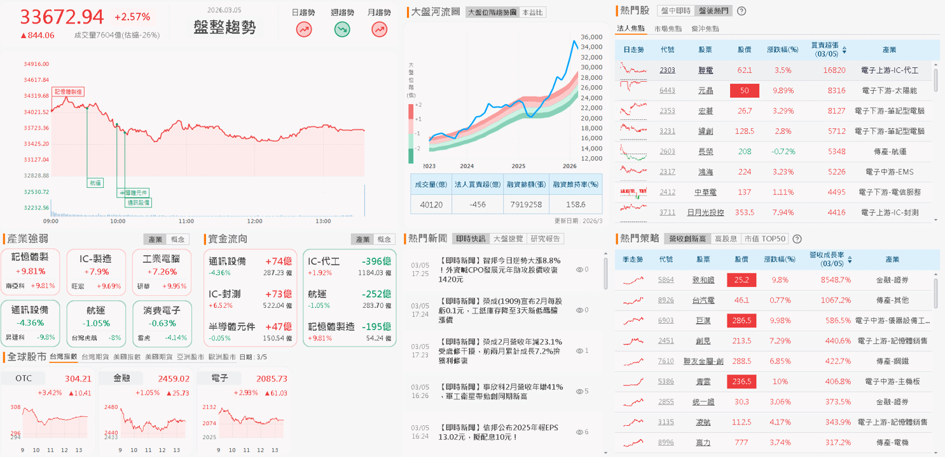The image size is (945, 457).
Task: Click 元晶 highlighted price 50
Action: click(x=744, y=91)
